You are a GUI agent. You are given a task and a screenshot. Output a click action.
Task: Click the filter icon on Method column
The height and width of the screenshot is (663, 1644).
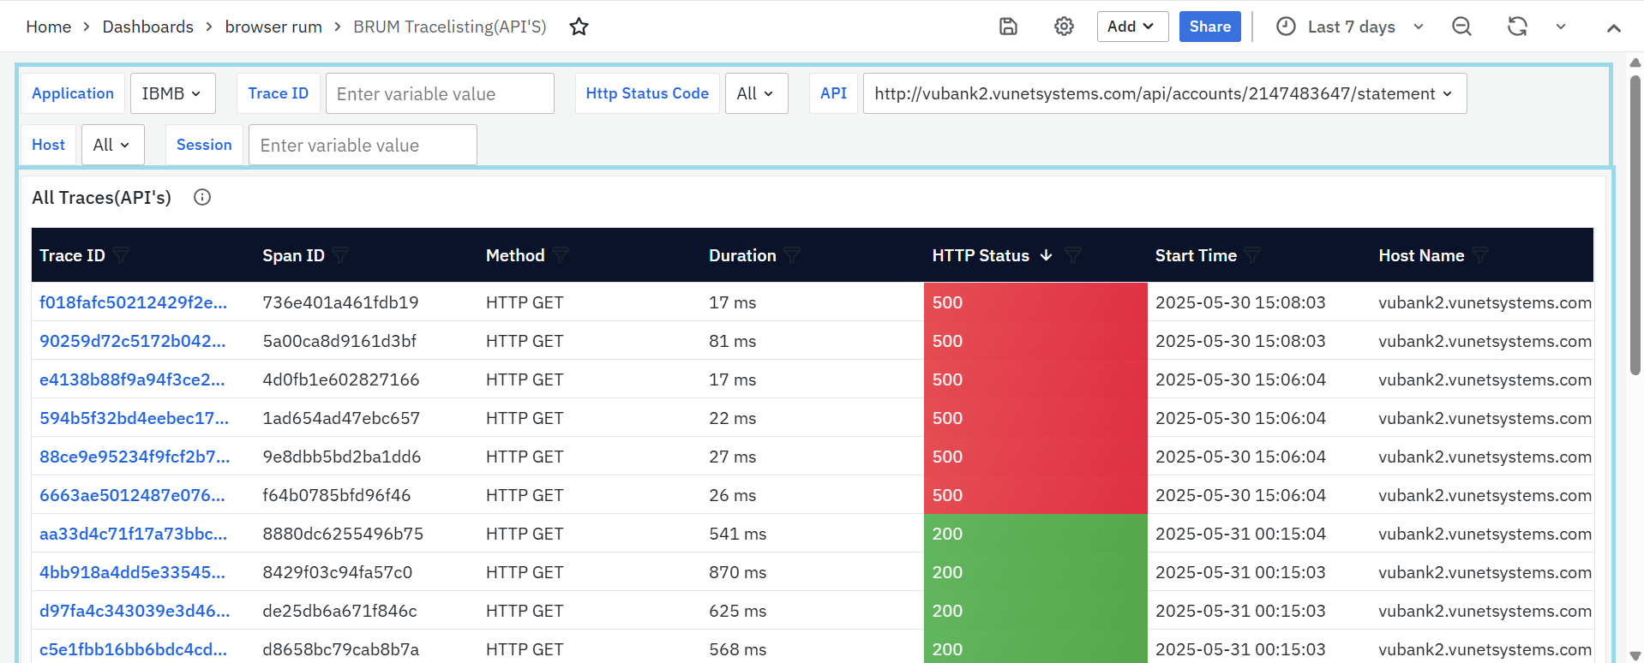pyautogui.click(x=561, y=255)
